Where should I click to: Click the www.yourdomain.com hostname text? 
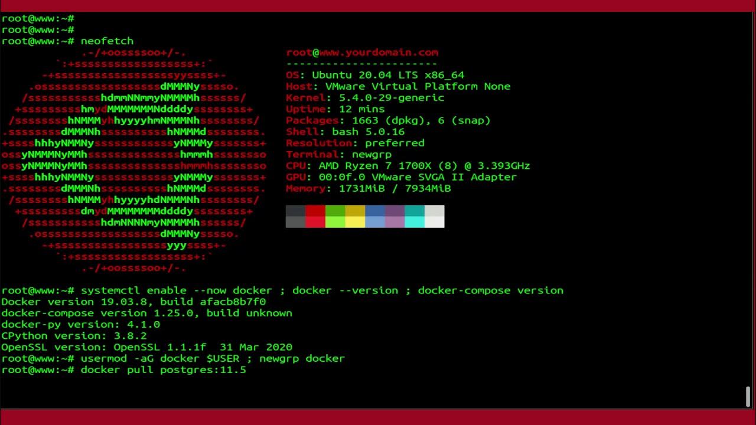tap(379, 53)
